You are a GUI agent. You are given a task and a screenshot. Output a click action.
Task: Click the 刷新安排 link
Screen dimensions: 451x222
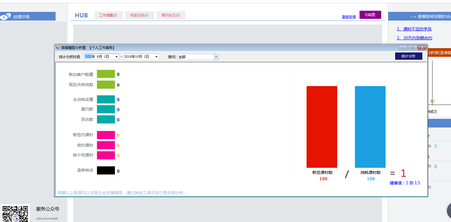pyautogui.click(x=349, y=17)
